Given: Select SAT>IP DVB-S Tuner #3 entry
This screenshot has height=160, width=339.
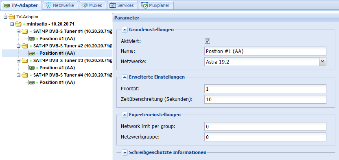Looking at the screenshot, I should pos(73,61).
